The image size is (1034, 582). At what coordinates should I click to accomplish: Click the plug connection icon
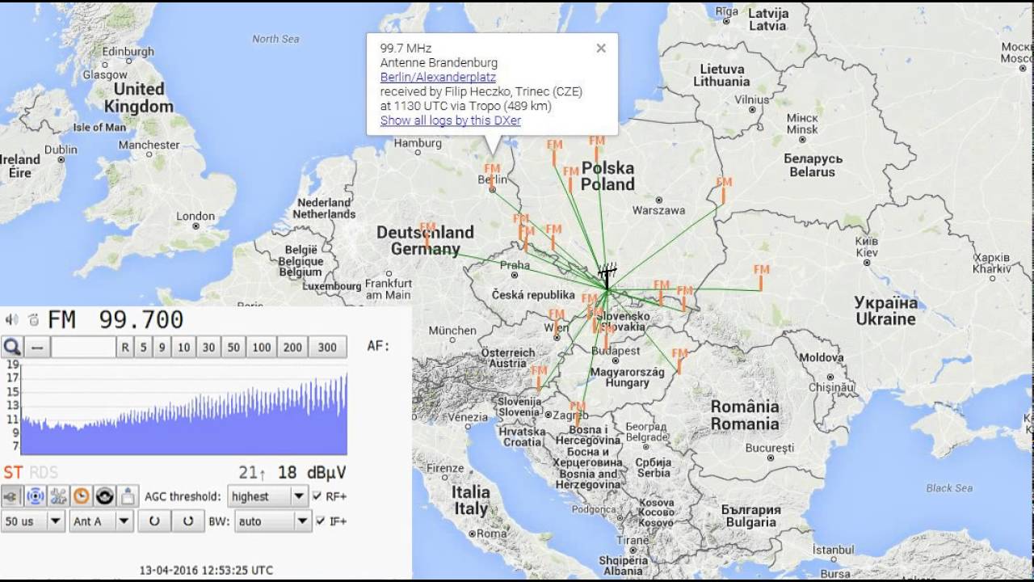point(12,496)
